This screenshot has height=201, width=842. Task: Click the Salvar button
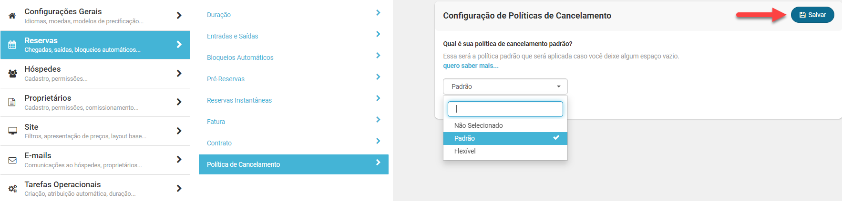(x=812, y=15)
